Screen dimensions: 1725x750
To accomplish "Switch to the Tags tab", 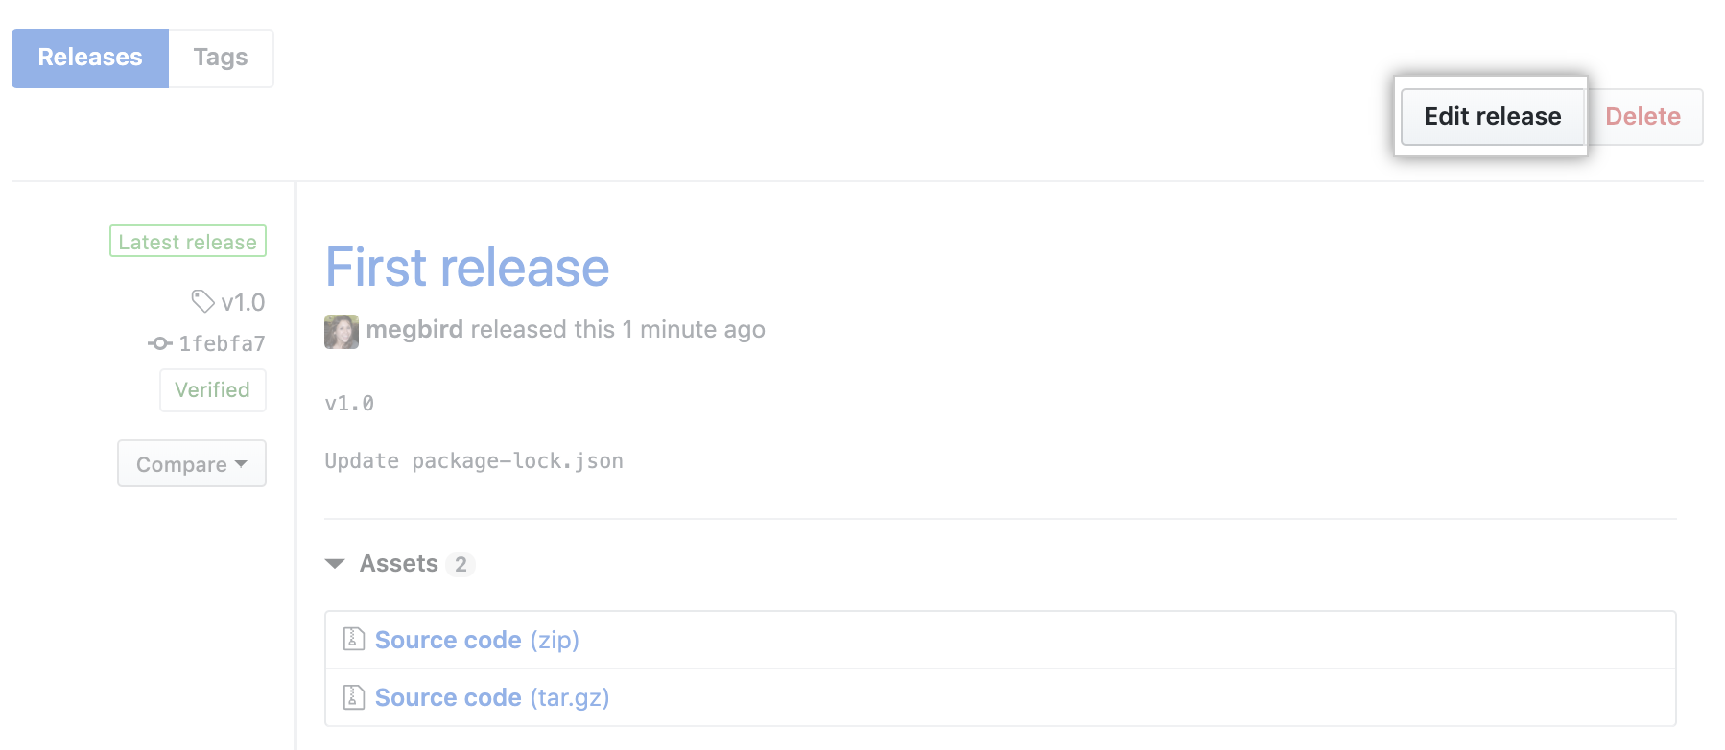I will pyautogui.click(x=221, y=58).
